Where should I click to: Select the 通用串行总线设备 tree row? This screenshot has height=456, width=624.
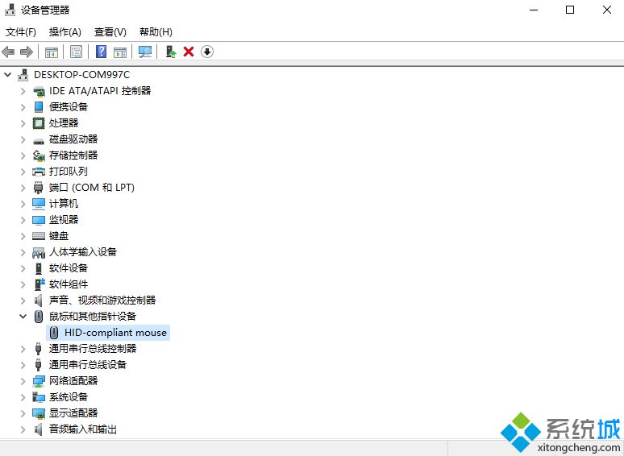click(x=88, y=365)
